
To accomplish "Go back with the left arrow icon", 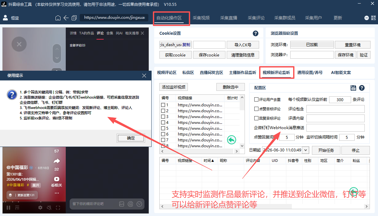I will click(x=66, y=18).
